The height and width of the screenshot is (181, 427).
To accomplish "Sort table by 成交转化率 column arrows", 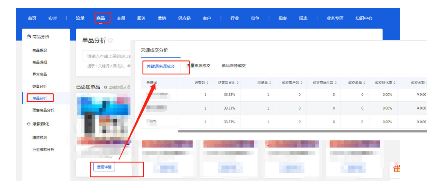I will pos(394,83).
